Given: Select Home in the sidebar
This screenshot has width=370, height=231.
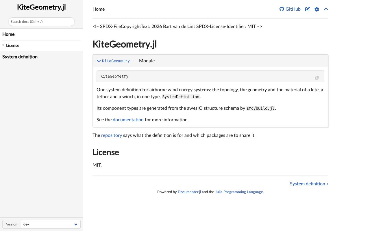Looking at the screenshot, I should pyautogui.click(x=8, y=34).
